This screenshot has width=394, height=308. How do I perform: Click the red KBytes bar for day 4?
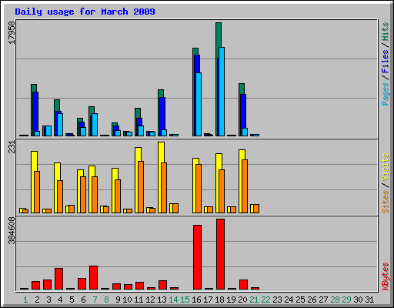tap(58, 279)
